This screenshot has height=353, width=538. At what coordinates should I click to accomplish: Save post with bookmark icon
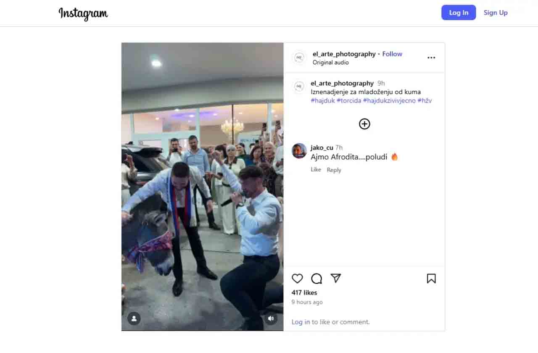pos(431,279)
